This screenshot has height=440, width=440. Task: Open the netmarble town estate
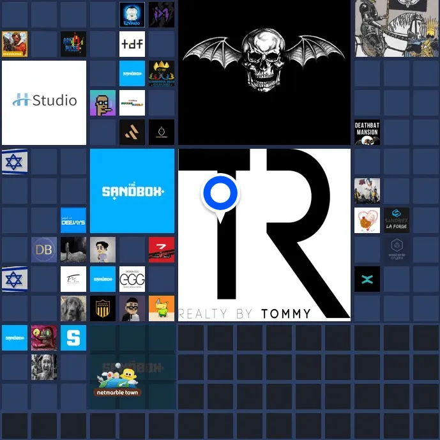[132, 367]
